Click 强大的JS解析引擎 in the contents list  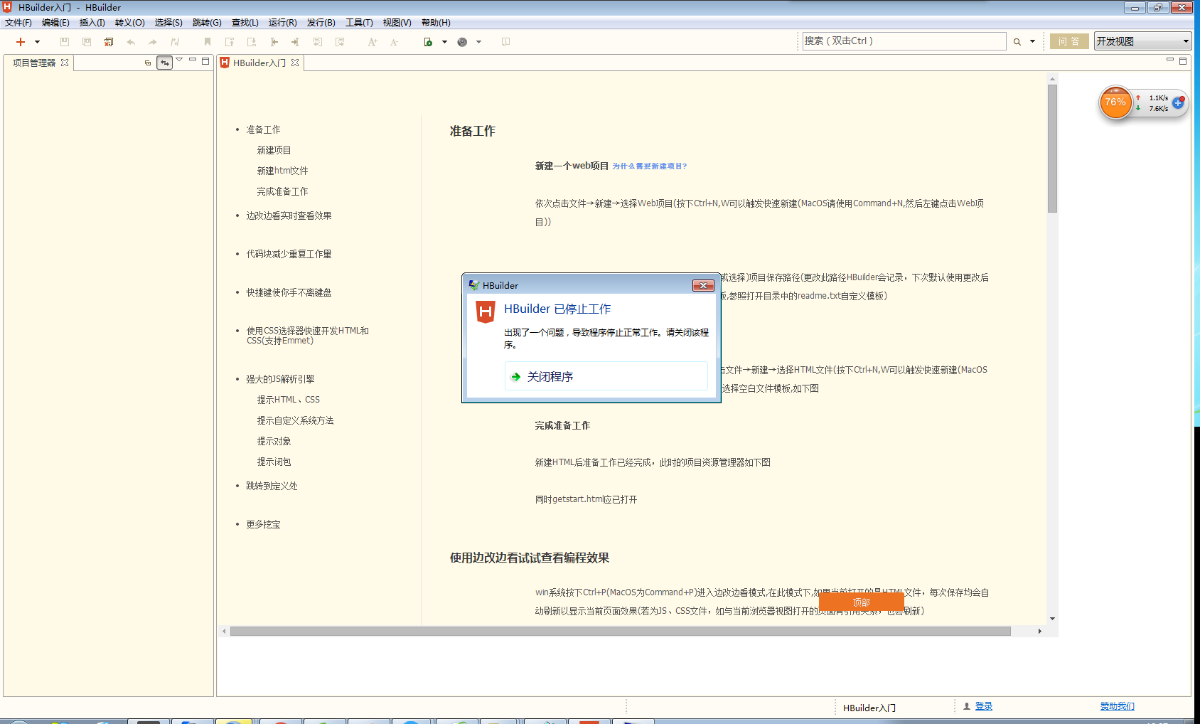[280, 379]
